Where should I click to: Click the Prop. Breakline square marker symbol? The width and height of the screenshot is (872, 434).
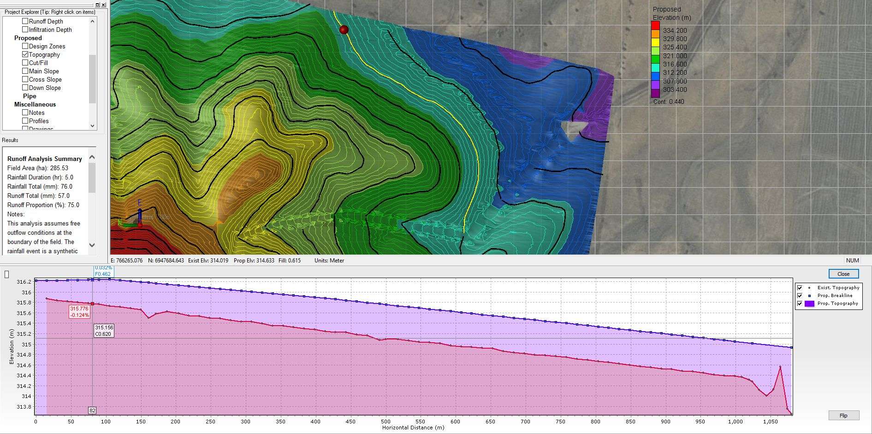(809, 295)
